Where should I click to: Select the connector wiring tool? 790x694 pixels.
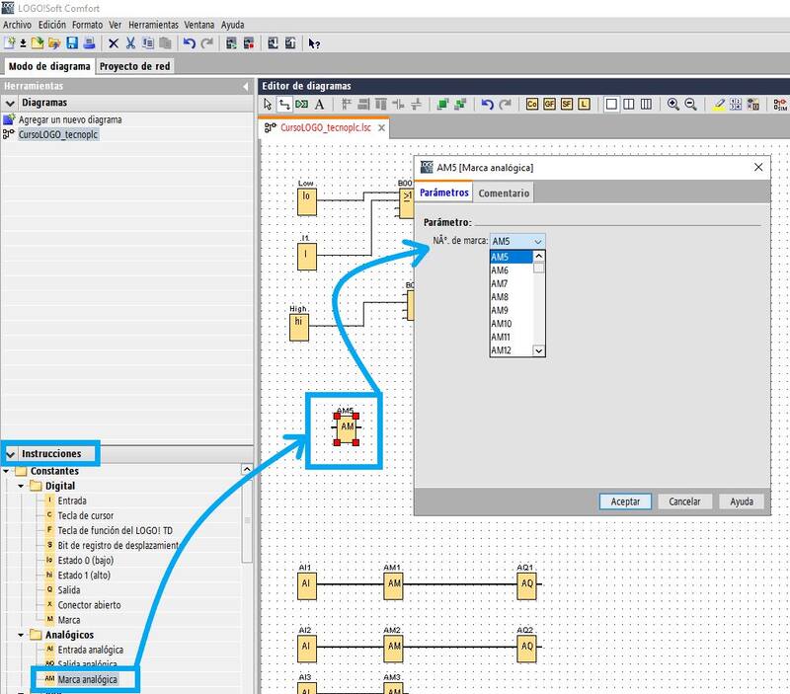coord(284,104)
